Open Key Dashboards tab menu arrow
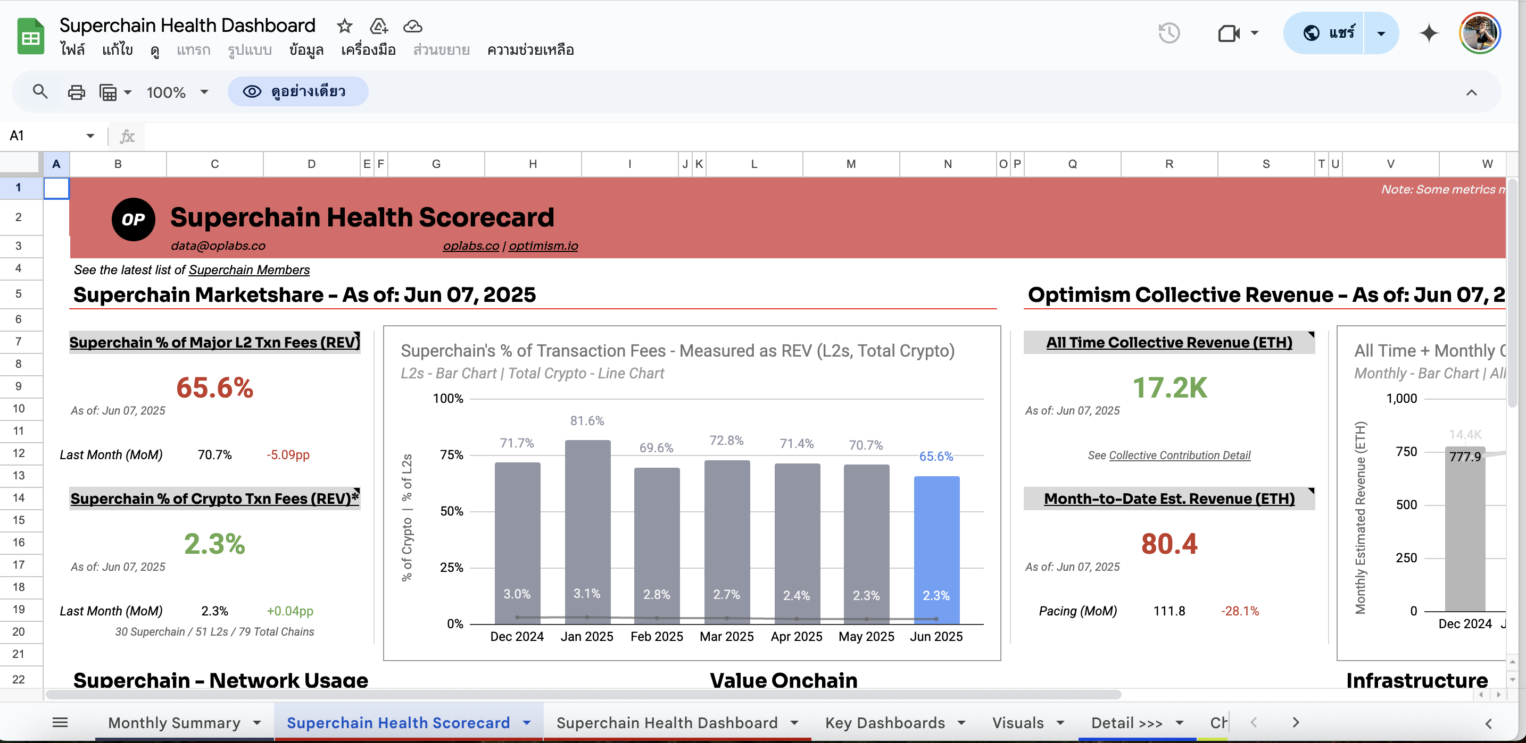1526x743 pixels. pyautogui.click(x=961, y=723)
